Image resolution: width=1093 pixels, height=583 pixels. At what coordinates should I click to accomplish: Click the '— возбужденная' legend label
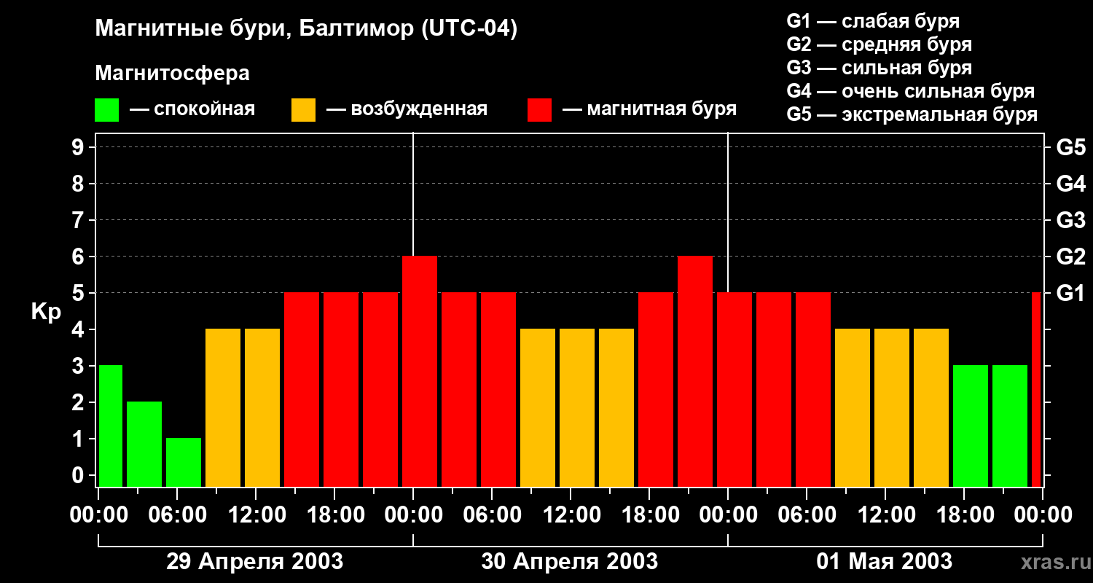coord(407,109)
